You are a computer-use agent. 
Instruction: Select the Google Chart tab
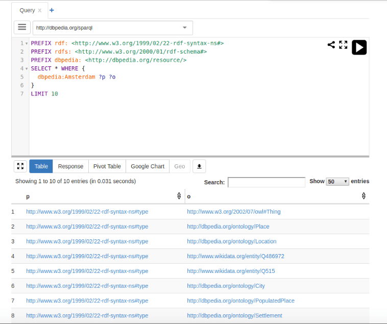pos(148,166)
